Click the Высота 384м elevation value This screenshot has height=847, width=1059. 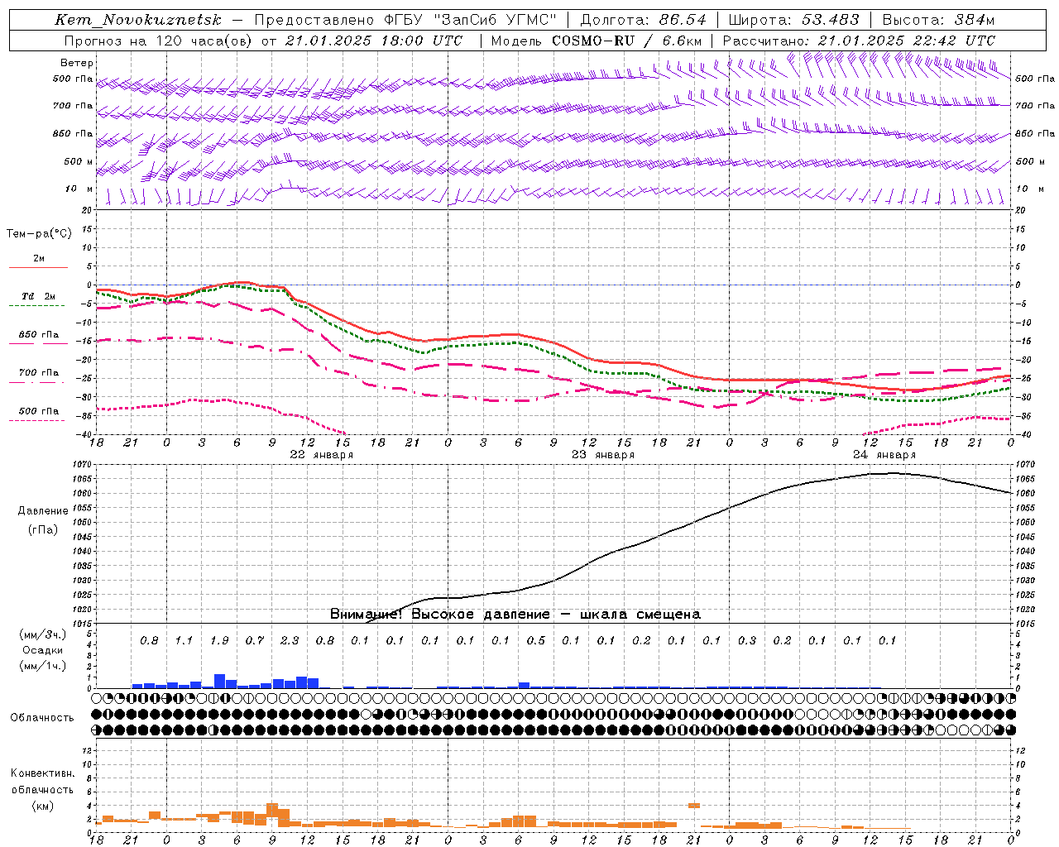[938, 20]
